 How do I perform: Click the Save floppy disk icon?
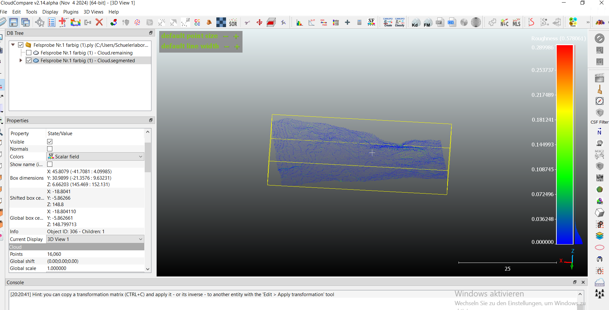pyautogui.click(x=14, y=22)
